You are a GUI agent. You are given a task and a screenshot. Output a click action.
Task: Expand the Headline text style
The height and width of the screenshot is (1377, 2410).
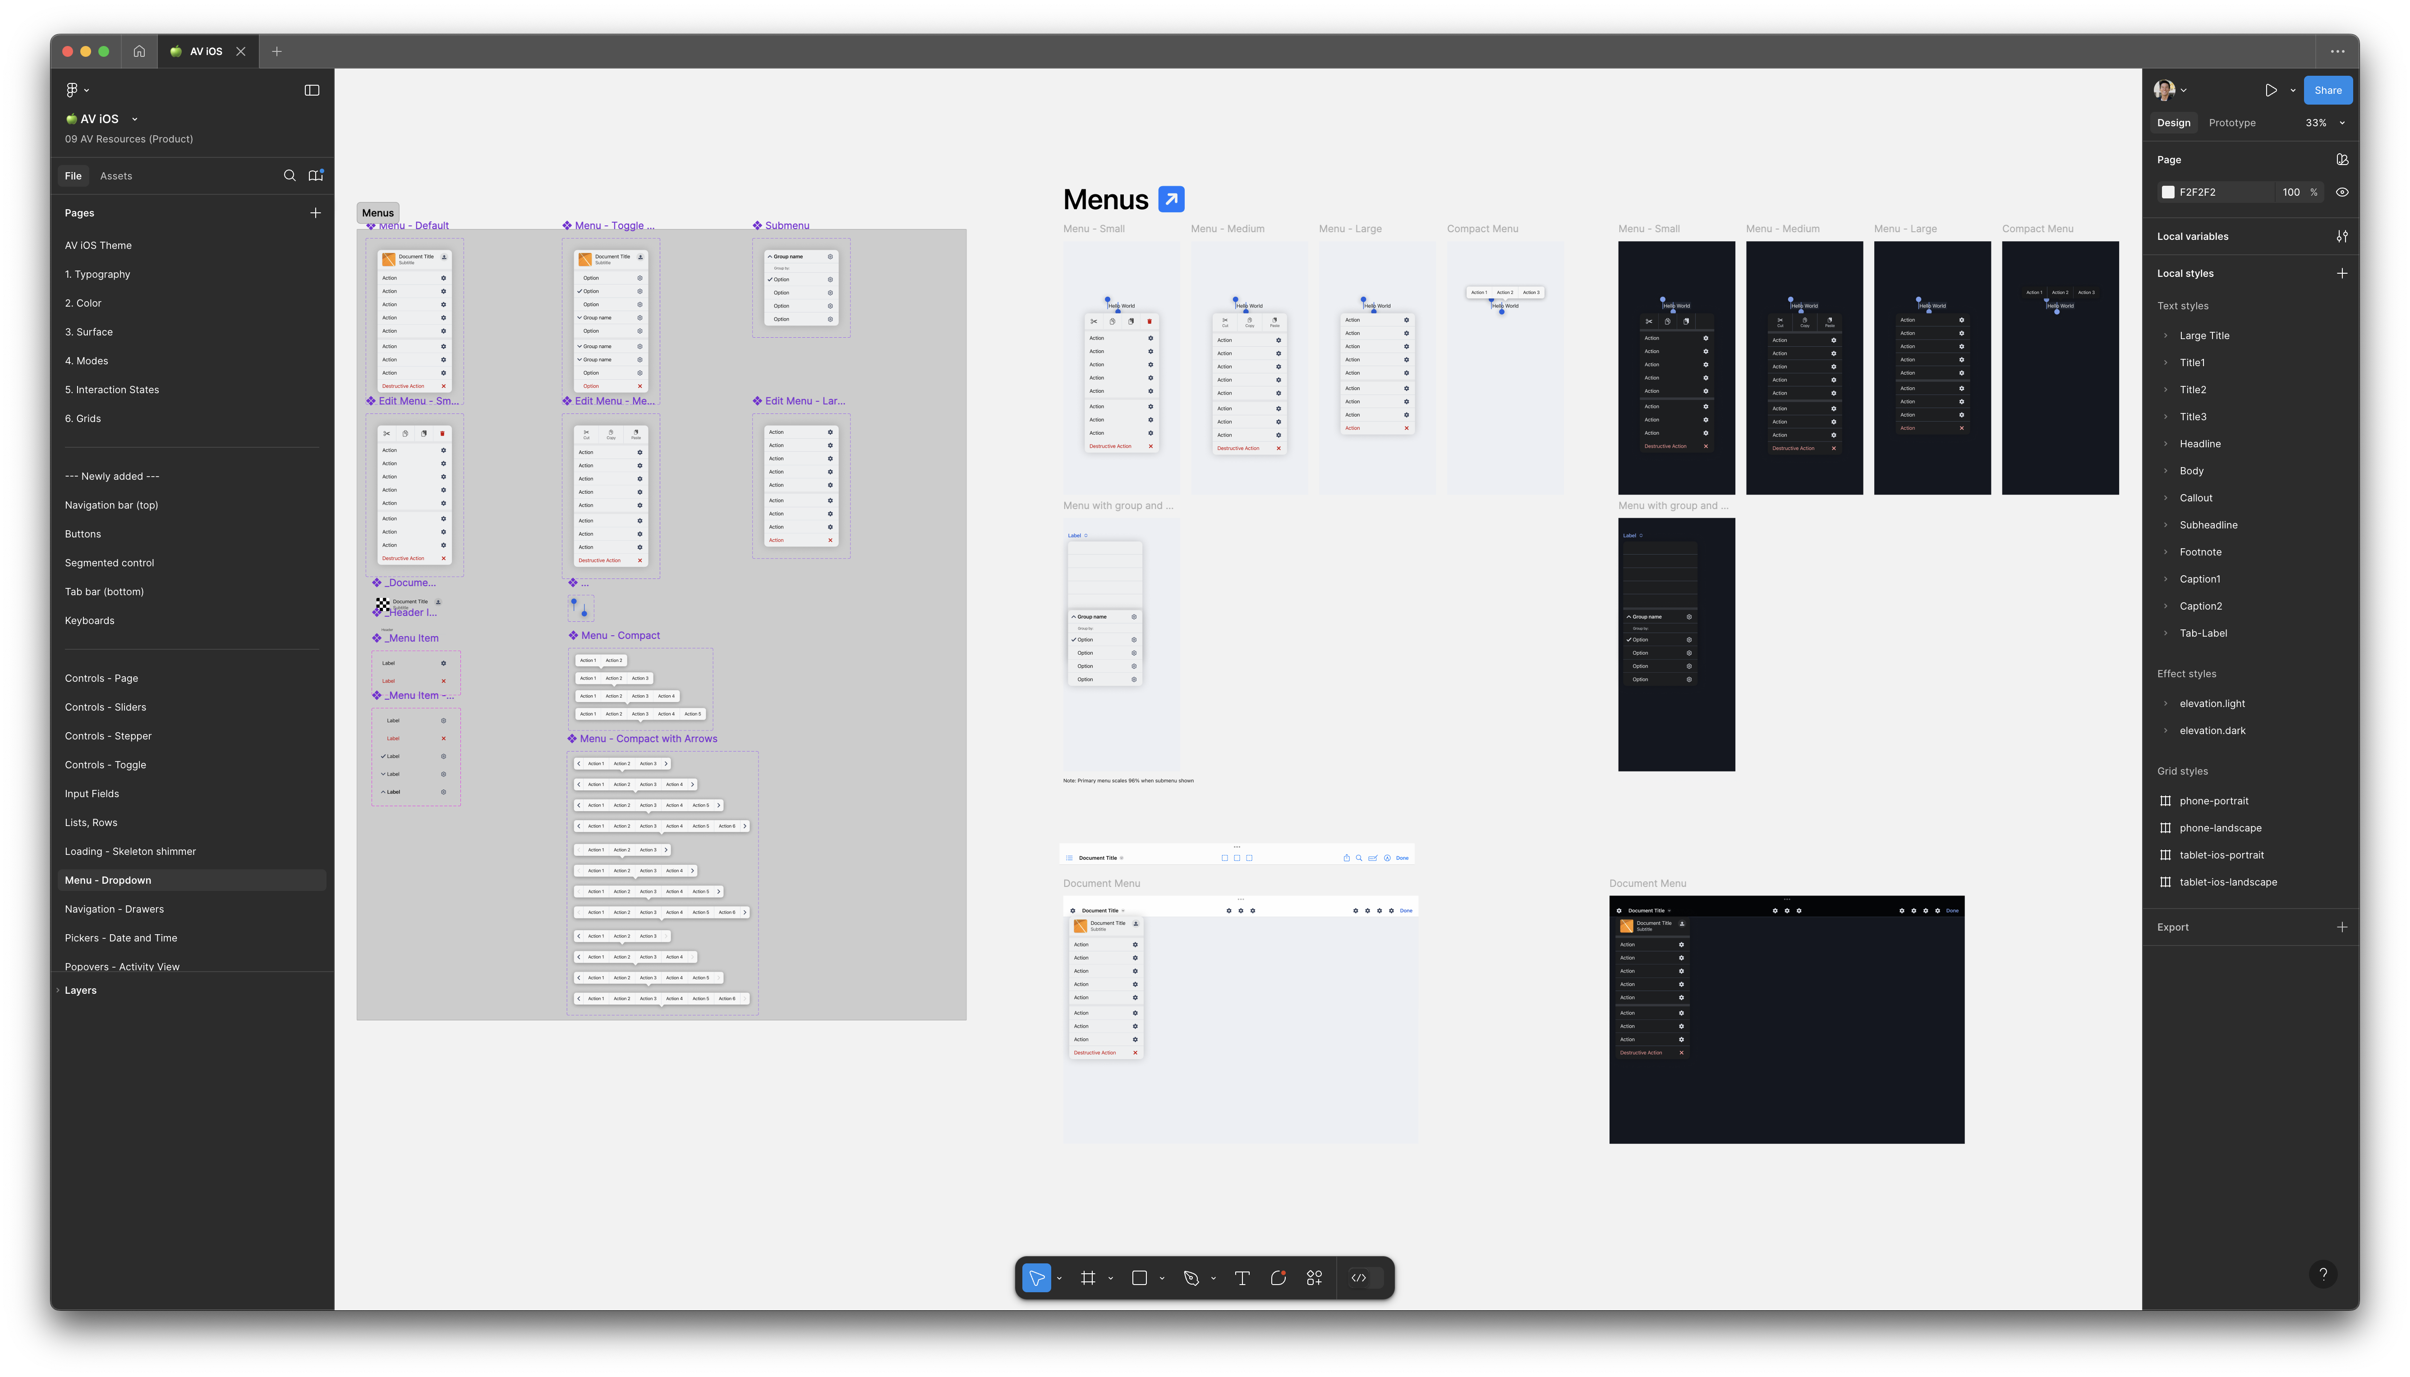(x=2165, y=444)
